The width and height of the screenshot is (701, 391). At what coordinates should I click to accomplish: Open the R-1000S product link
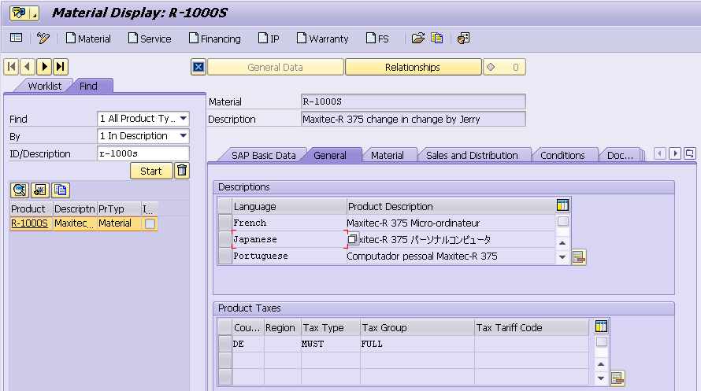pyautogui.click(x=29, y=223)
